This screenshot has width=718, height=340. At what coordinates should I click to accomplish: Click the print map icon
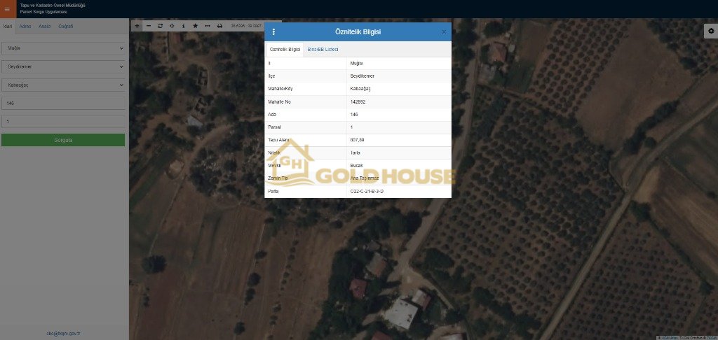(x=219, y=25)
